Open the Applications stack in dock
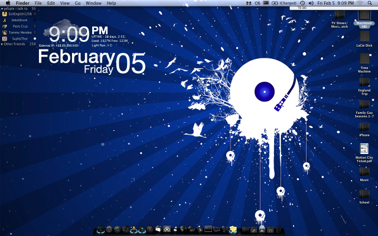 [262, 230]
